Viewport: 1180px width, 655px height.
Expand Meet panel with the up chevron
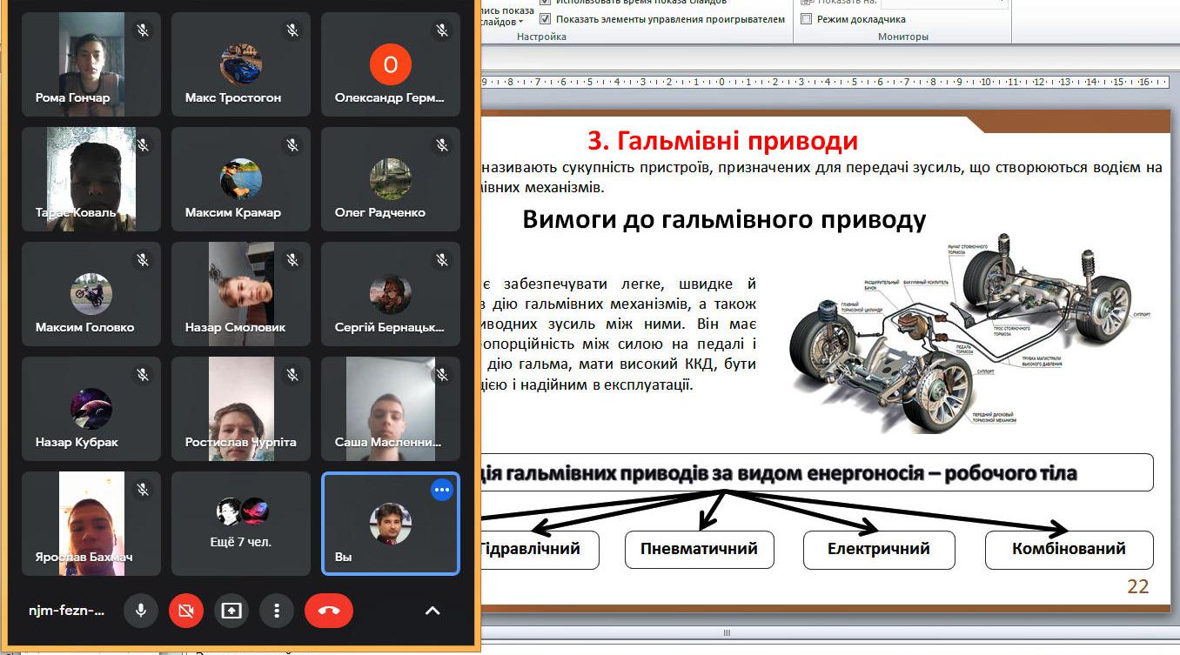tap(432, 611)
